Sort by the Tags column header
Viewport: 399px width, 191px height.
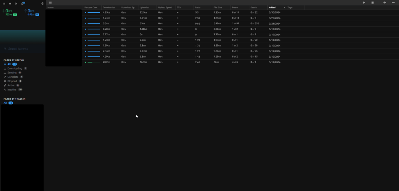[x=295, y=8]
